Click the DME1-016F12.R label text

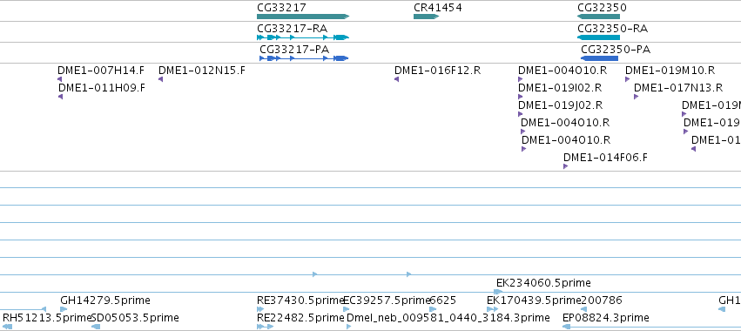(438, 71)
